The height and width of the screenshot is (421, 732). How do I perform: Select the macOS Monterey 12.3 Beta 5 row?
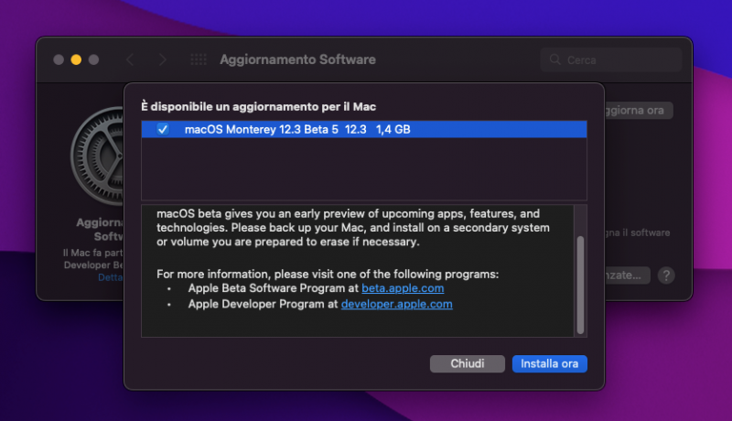(366, 130)
